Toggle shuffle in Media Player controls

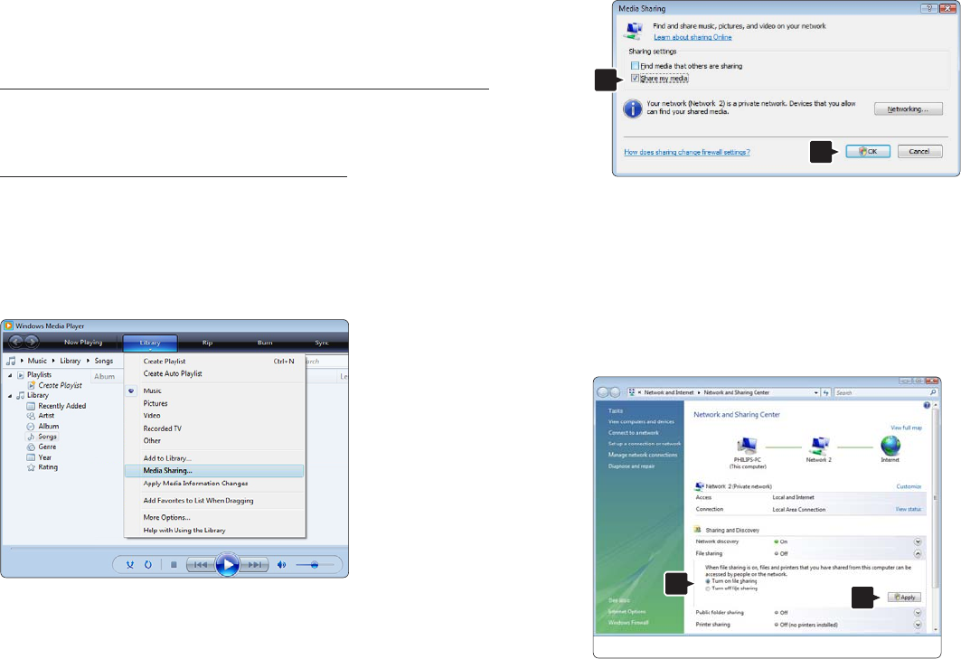(130, 565)
